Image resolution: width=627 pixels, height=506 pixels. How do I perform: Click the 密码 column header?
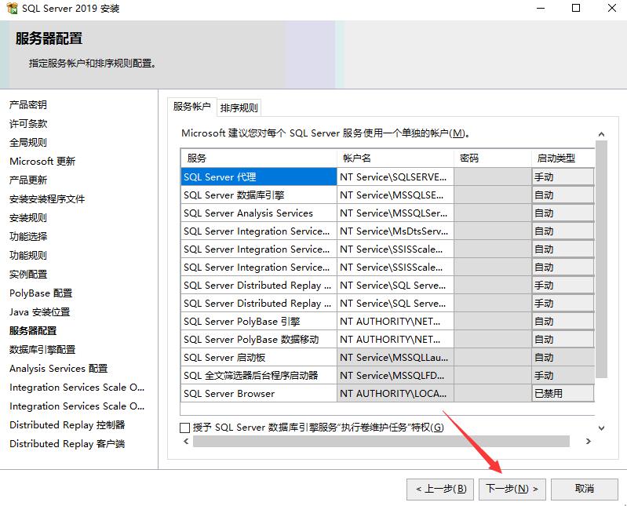tap(493, 158)
